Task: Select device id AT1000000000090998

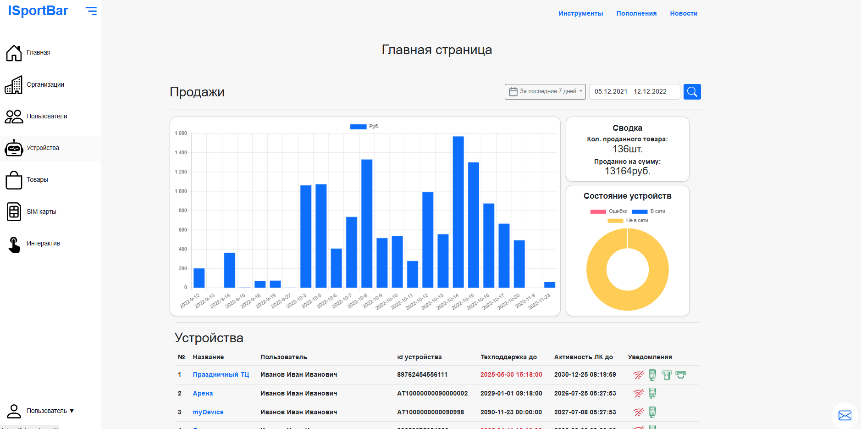Action: tap(430, 412)
